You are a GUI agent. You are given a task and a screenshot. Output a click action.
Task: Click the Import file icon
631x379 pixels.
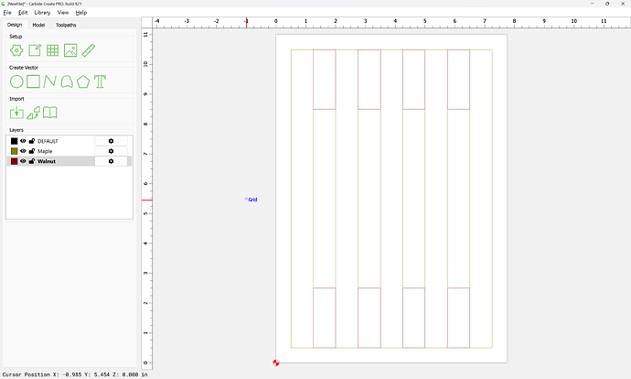pyautogui.click(x=16, y=113)
